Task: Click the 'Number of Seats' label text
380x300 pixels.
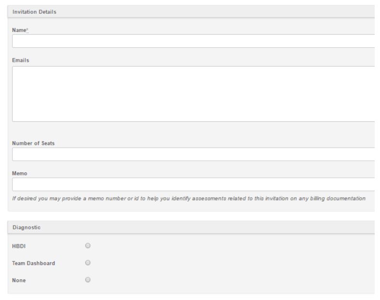Action: tap(33, 143)
